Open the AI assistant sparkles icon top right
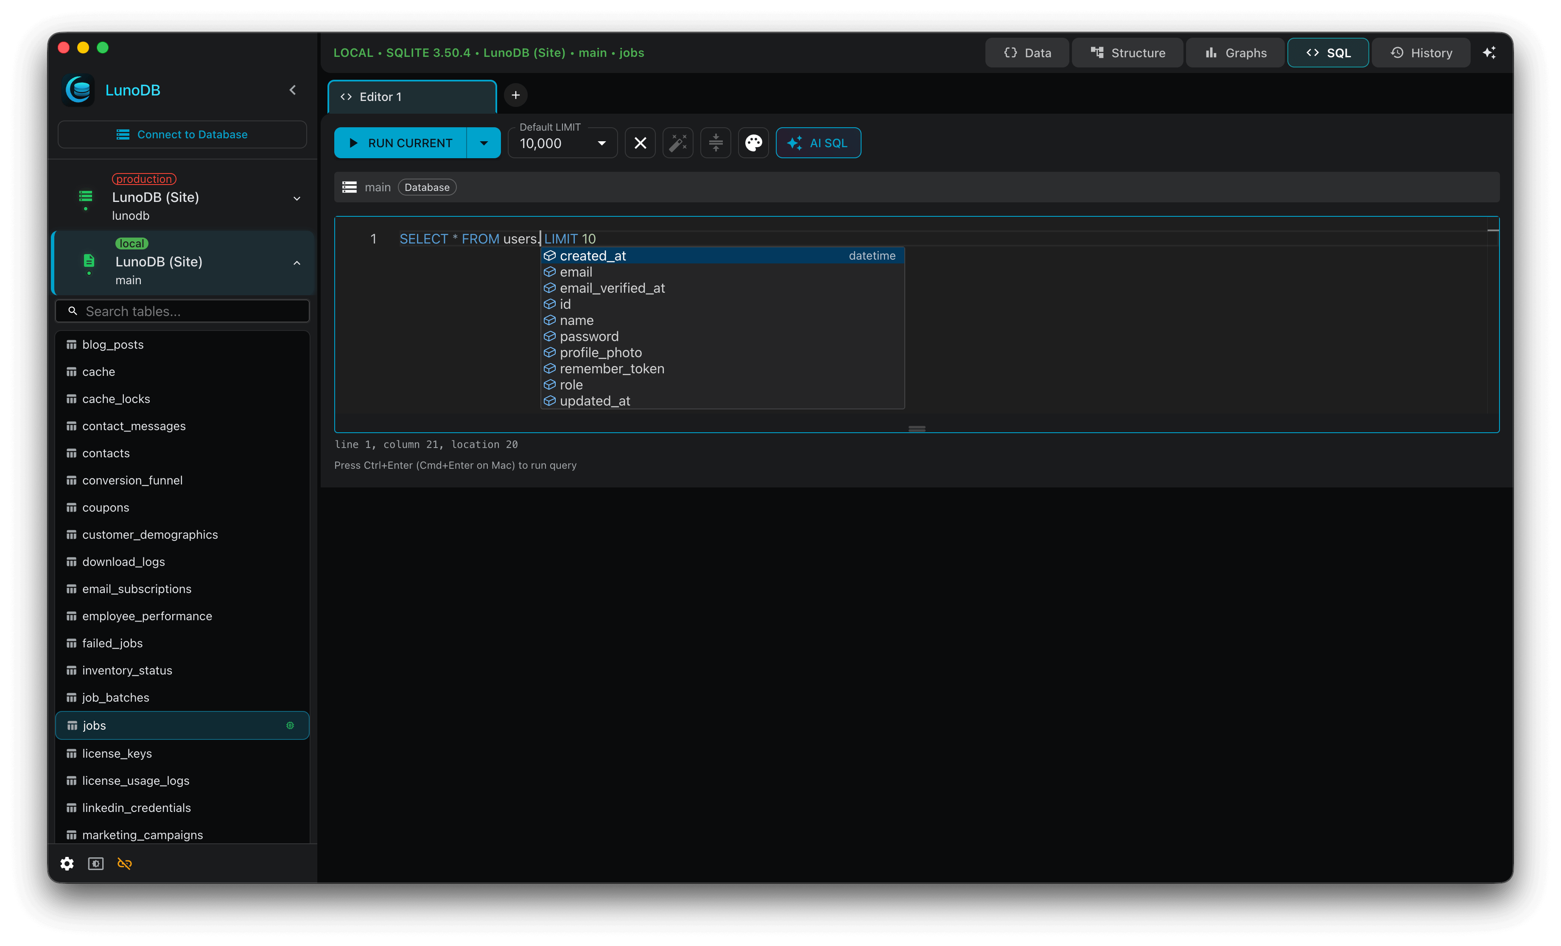The width and height of the screenshot is (1561, 946). click(1490, 53)
